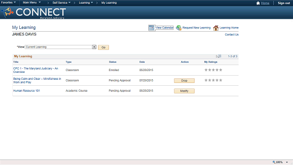Click the Learning Home house icon
Screen dimensions: 293x165
[x=216, y=28]
